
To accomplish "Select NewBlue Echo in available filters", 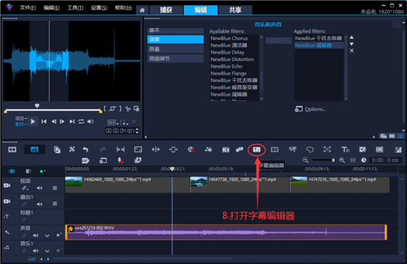I will (226, 66).
